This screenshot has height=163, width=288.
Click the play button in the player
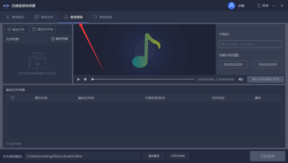tap(79, 79)
